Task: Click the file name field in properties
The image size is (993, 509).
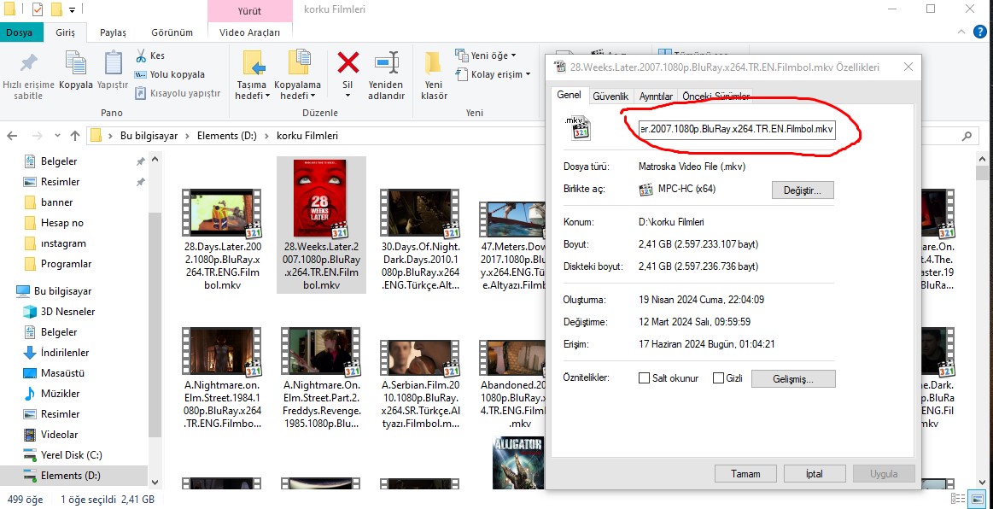Action: pyautogui.click(x=737, y=128)
